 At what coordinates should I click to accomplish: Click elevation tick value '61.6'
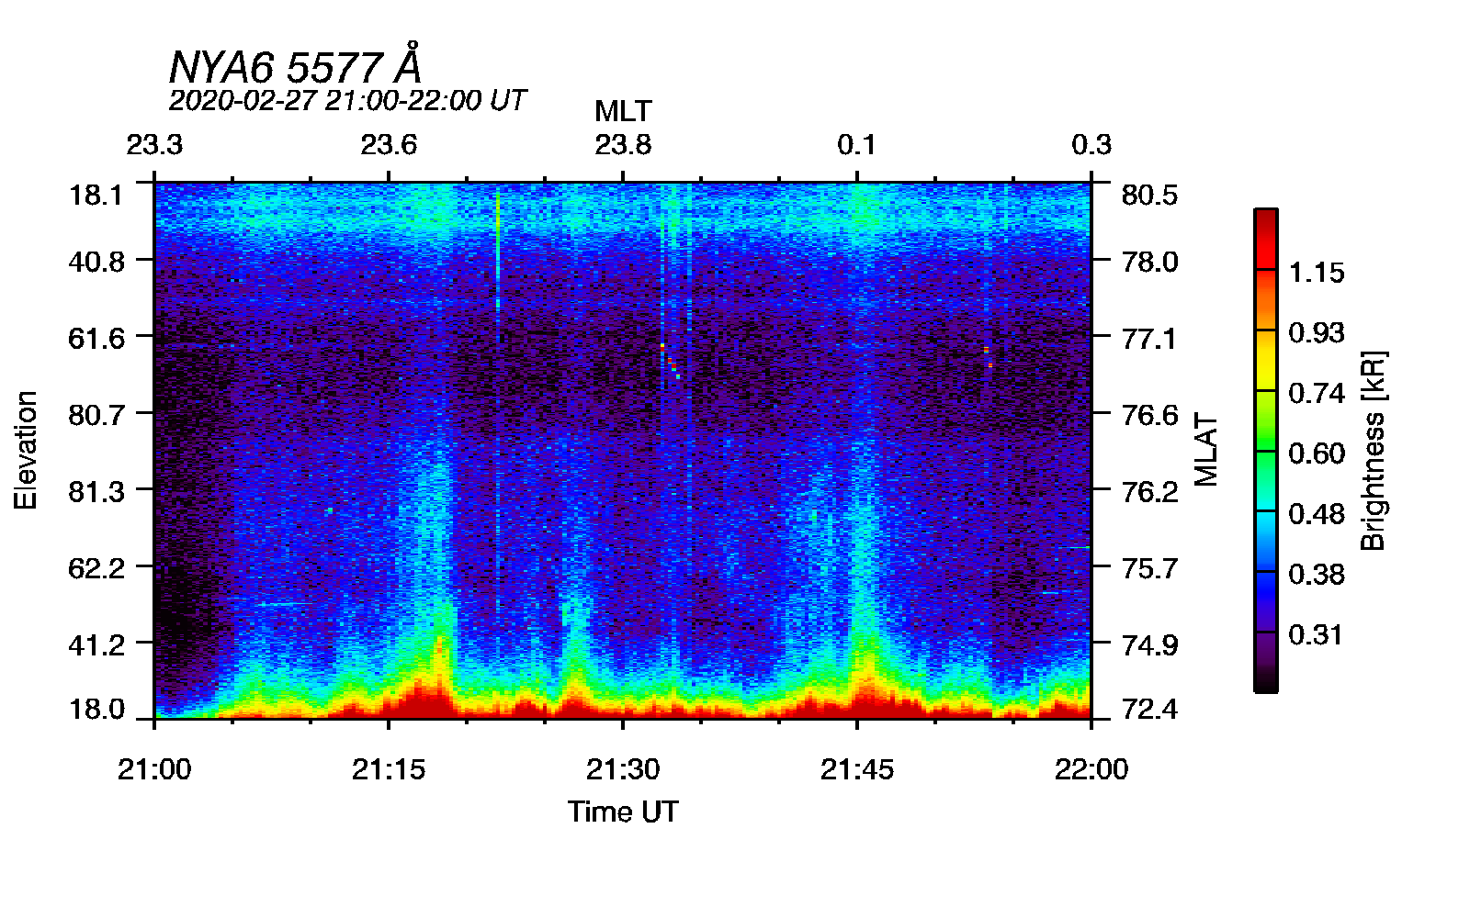point(96,339)
